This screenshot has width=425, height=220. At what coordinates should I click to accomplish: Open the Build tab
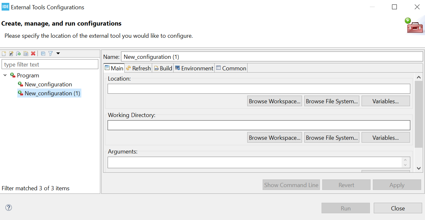point(163,68)
